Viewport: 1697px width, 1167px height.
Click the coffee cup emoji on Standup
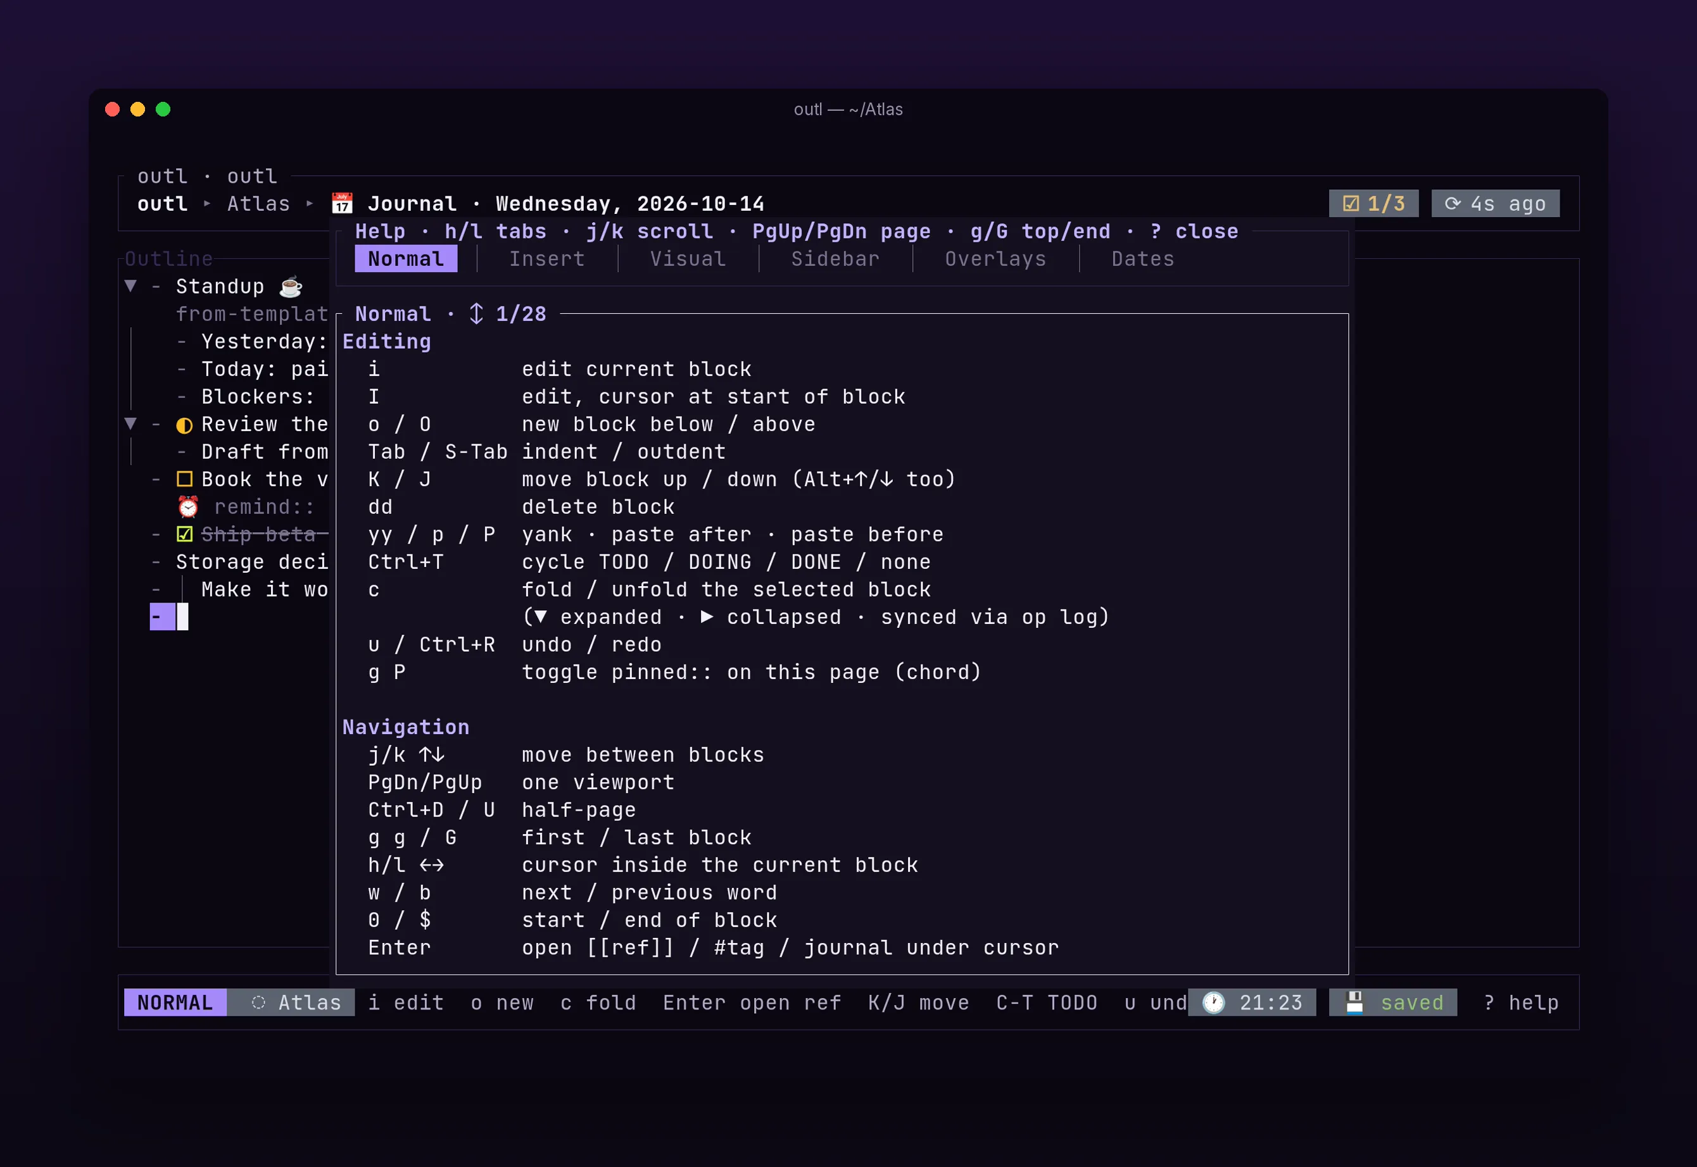291,287
